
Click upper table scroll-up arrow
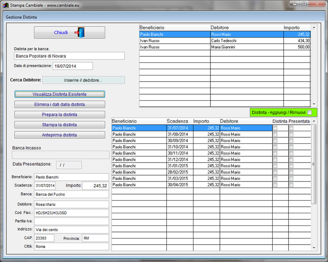coord(314,27)
